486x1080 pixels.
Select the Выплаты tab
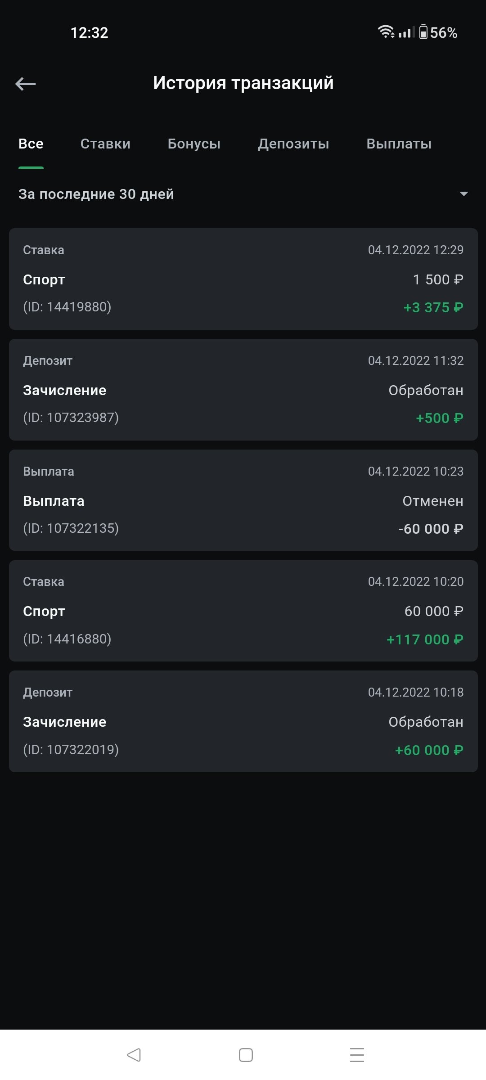[399, 144]
